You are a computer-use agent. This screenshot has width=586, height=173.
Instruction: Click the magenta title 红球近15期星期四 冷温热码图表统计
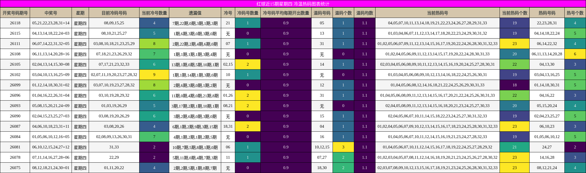pos(293,4)
